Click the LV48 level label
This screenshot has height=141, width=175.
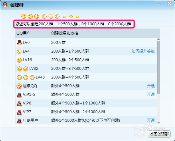tap(40, 77)
